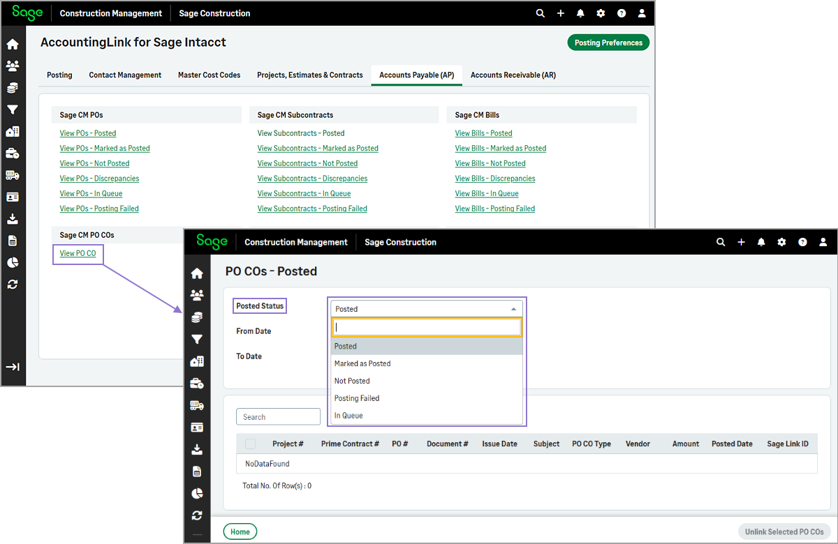Select the Accounts Payable (AP) tab
This screenshot has width=838, height=544.
coord(417,75)
